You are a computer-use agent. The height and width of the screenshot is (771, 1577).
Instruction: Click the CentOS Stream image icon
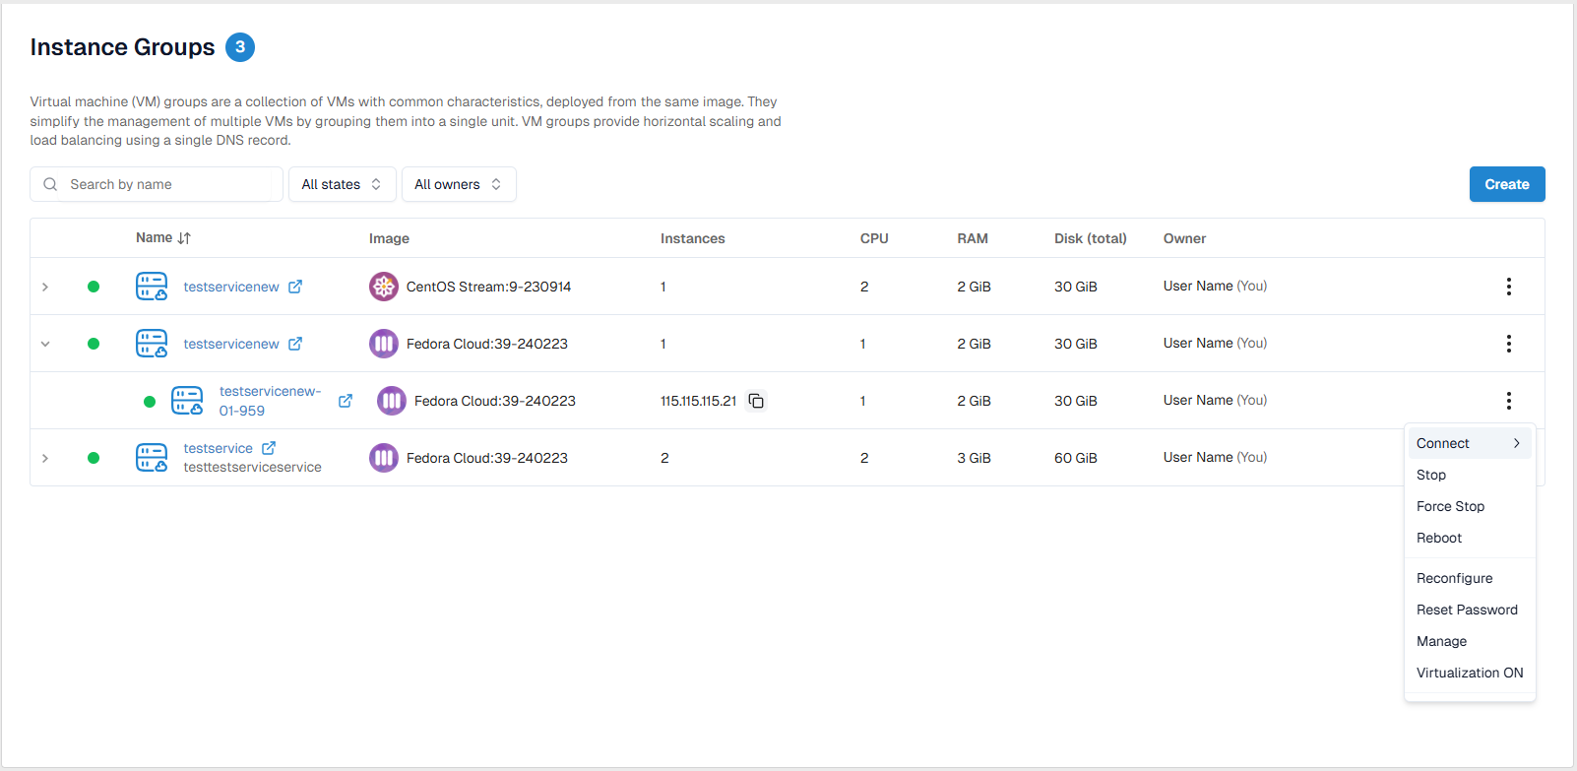tap(383, 287)
